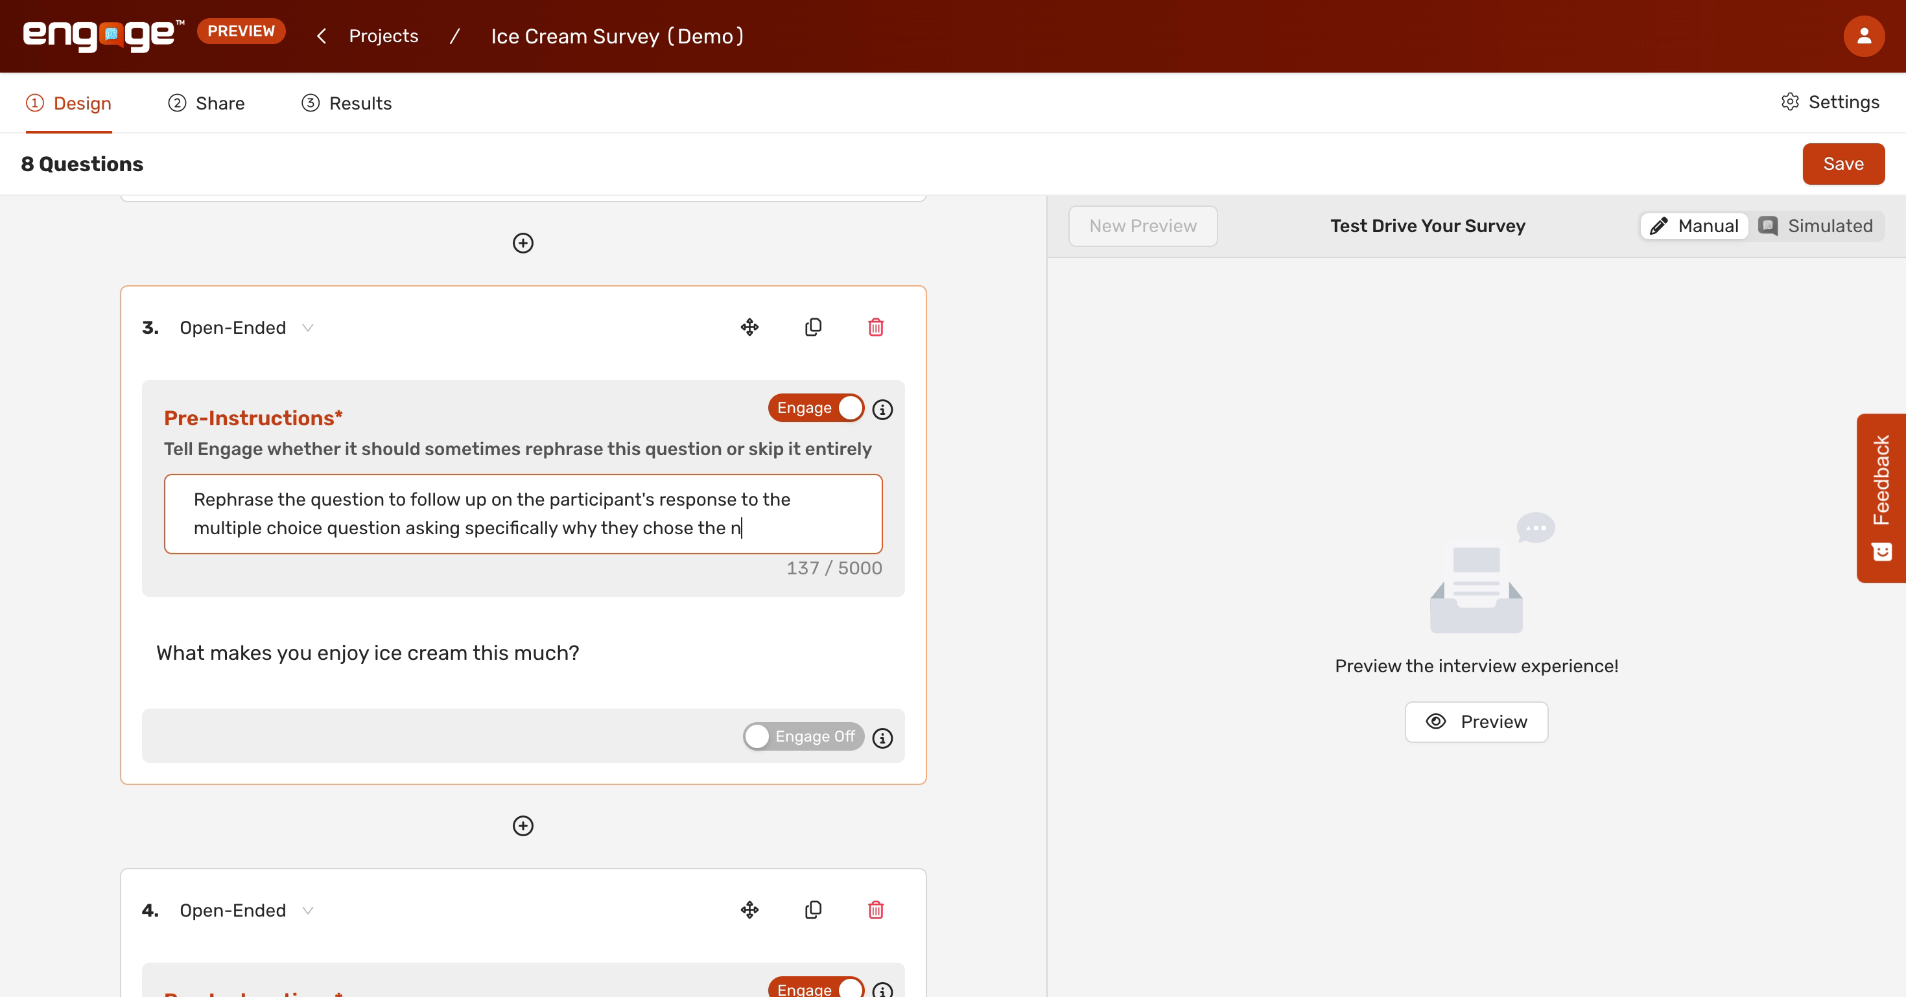This screenshot has height=997, width=1906.
Task: Add a question below question 3
Action: (x=523, y=825)
